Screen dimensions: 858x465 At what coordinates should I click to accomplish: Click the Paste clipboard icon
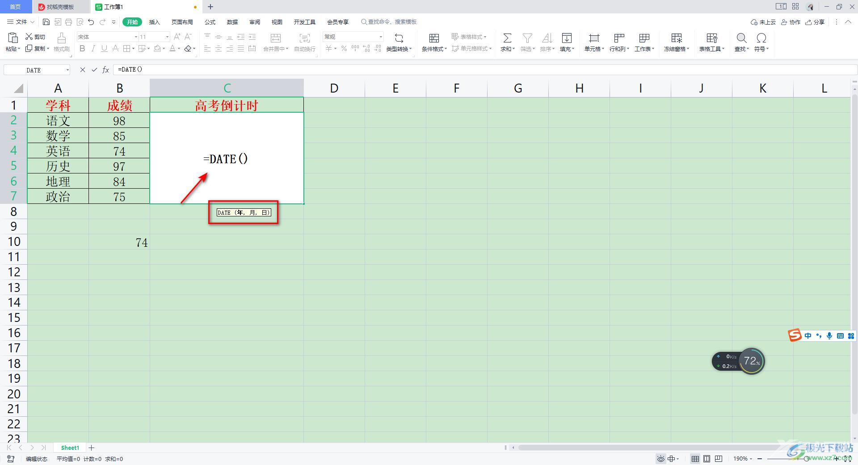(x=13, y=38)
